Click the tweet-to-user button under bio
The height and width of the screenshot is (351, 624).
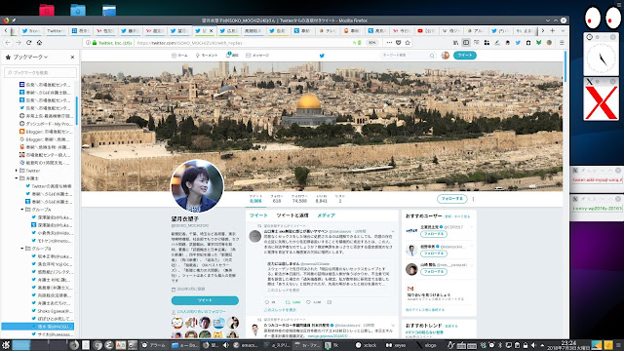click(205, 300)
